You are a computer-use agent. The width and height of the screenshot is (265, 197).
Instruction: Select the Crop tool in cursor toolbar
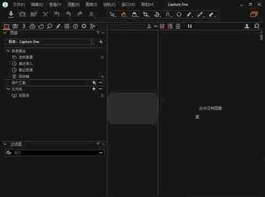click(146, 14)
